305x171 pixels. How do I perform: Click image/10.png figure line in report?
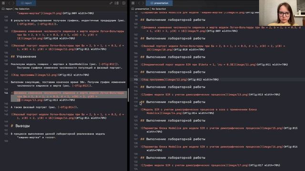(x=67, y=35)
